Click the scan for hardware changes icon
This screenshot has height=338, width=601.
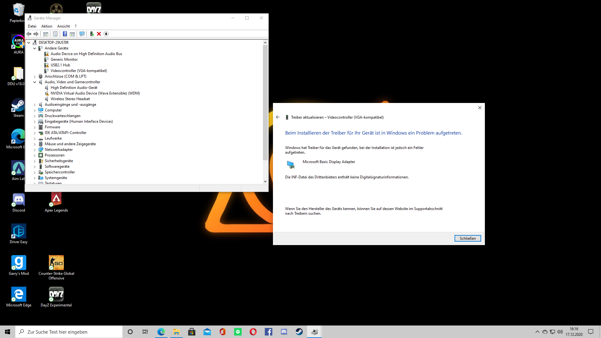82,34
